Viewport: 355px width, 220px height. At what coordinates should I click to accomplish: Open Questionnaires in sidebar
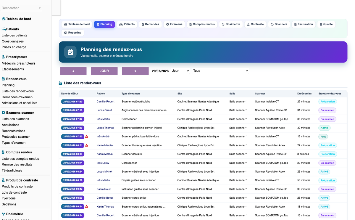13,41
